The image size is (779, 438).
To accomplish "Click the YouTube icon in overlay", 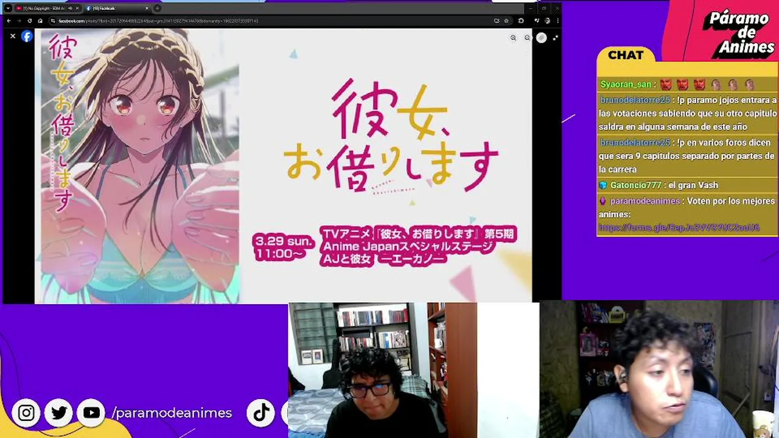I will [91, 413].
